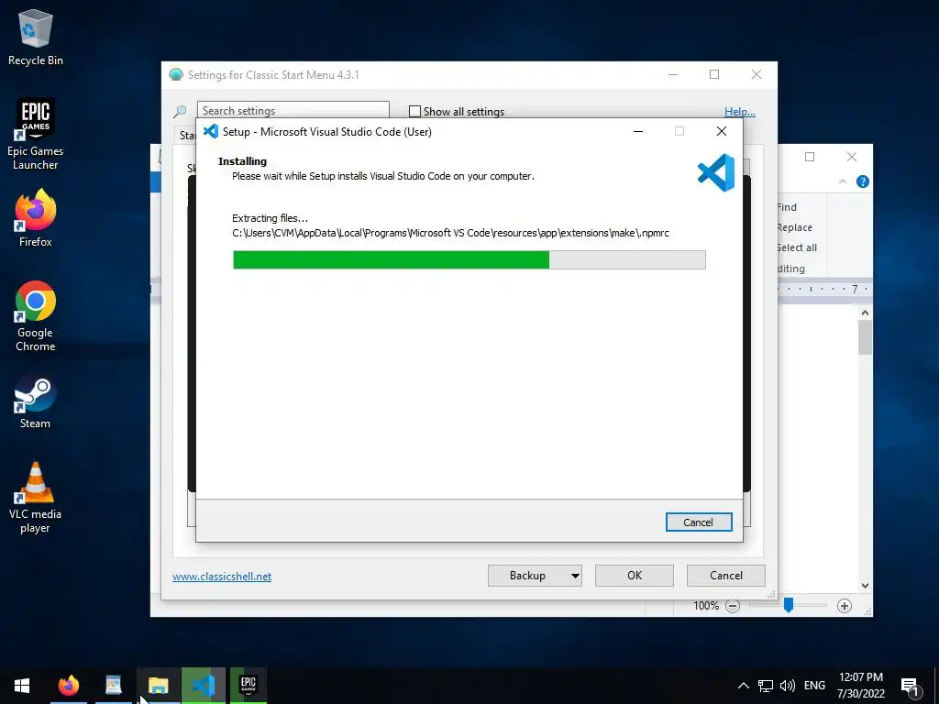Show hidden system tray icons

[x=743, y=686]
